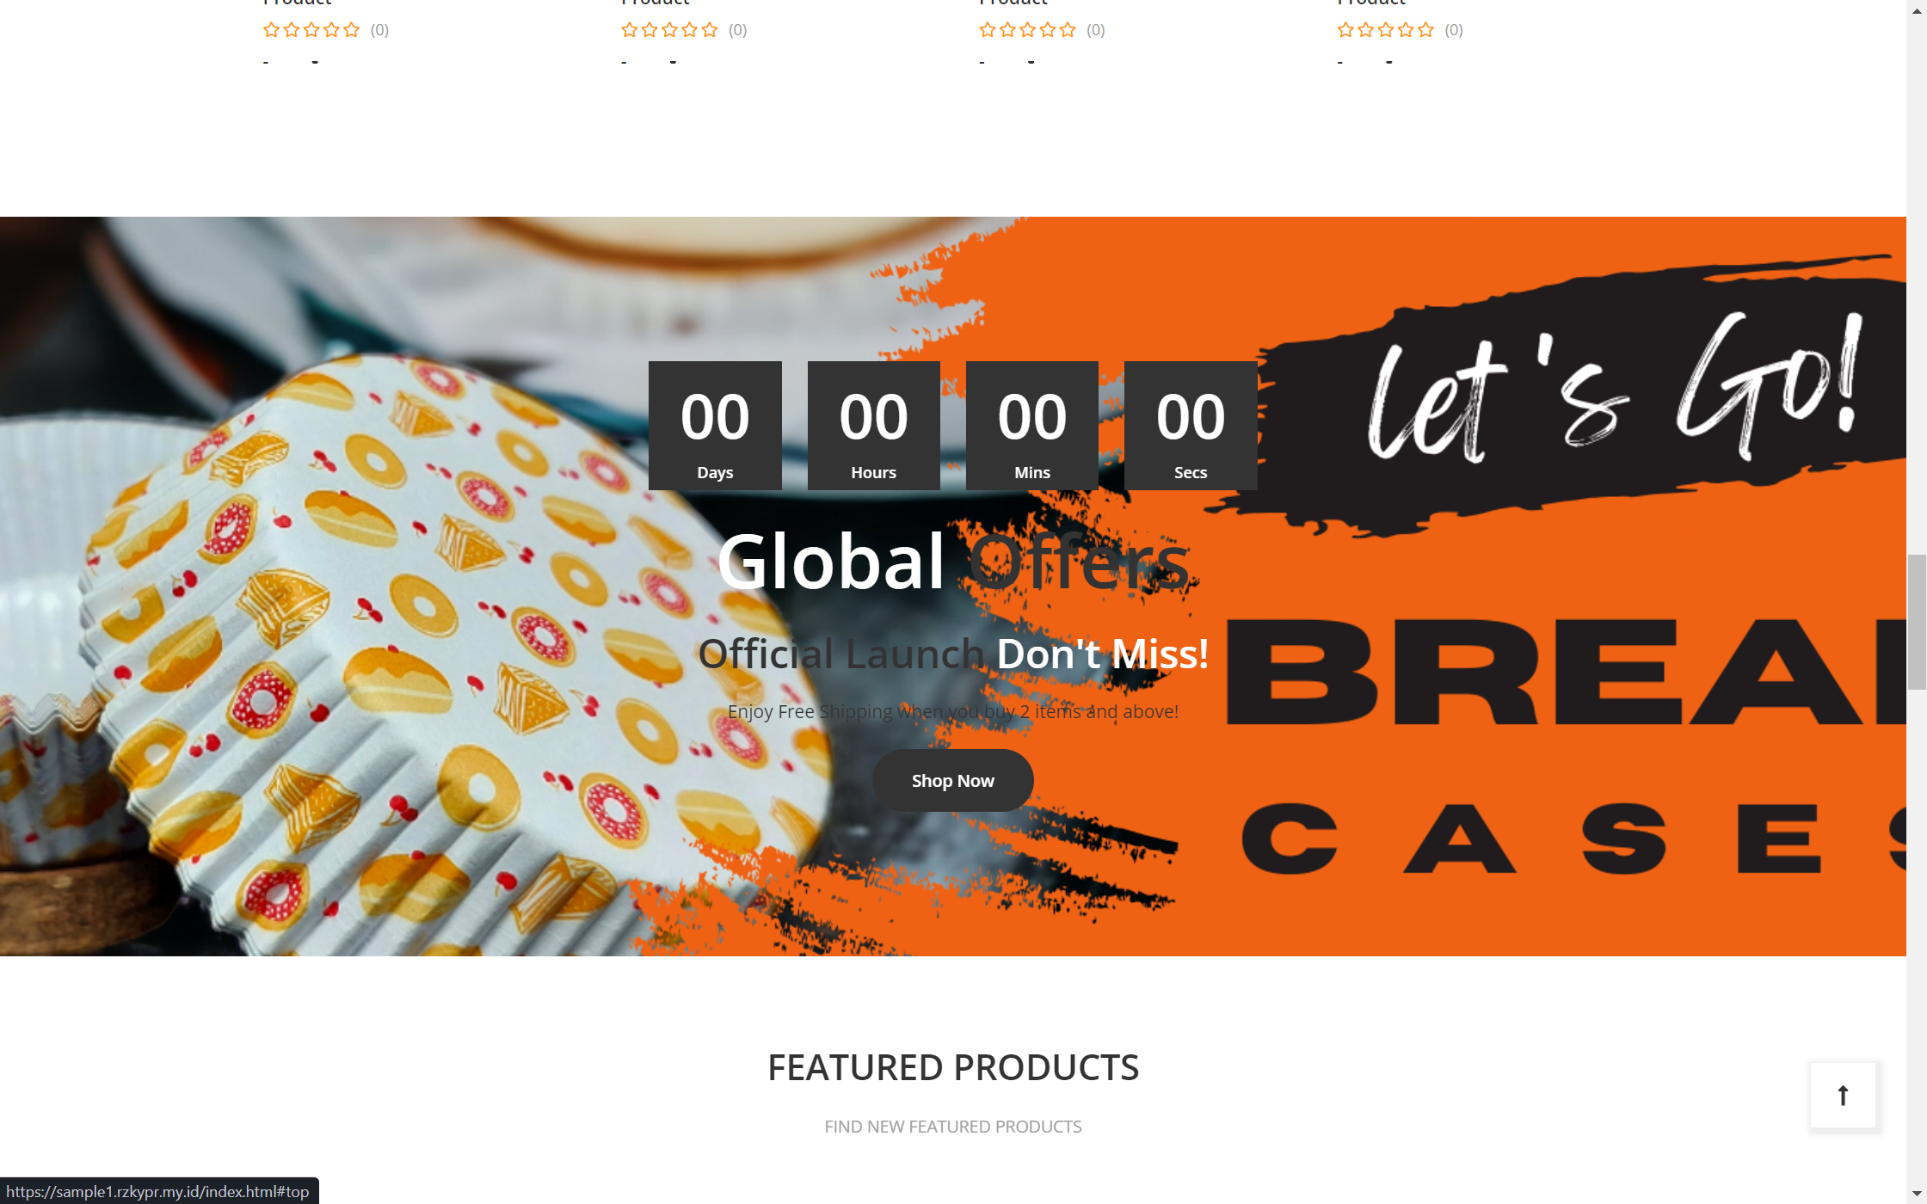
Task: Click the Hours countdown box
Action: coord(873,426)
